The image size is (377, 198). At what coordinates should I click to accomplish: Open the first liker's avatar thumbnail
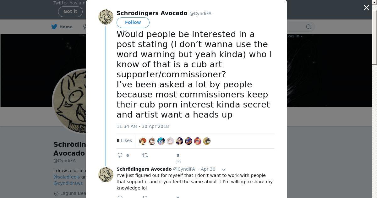[143, 141]
